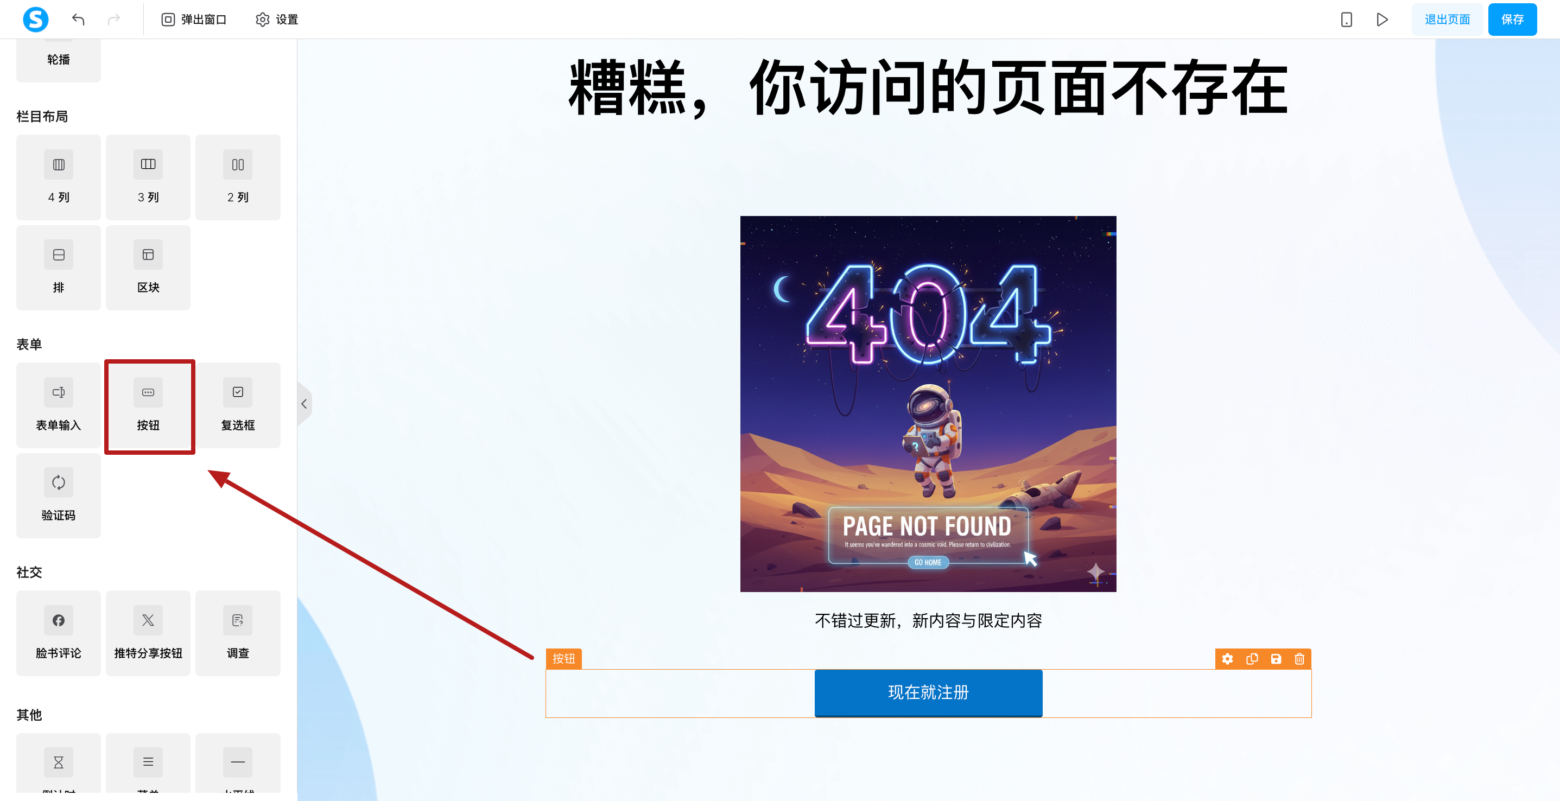Click the redo arrow icon

click(114, 20)
